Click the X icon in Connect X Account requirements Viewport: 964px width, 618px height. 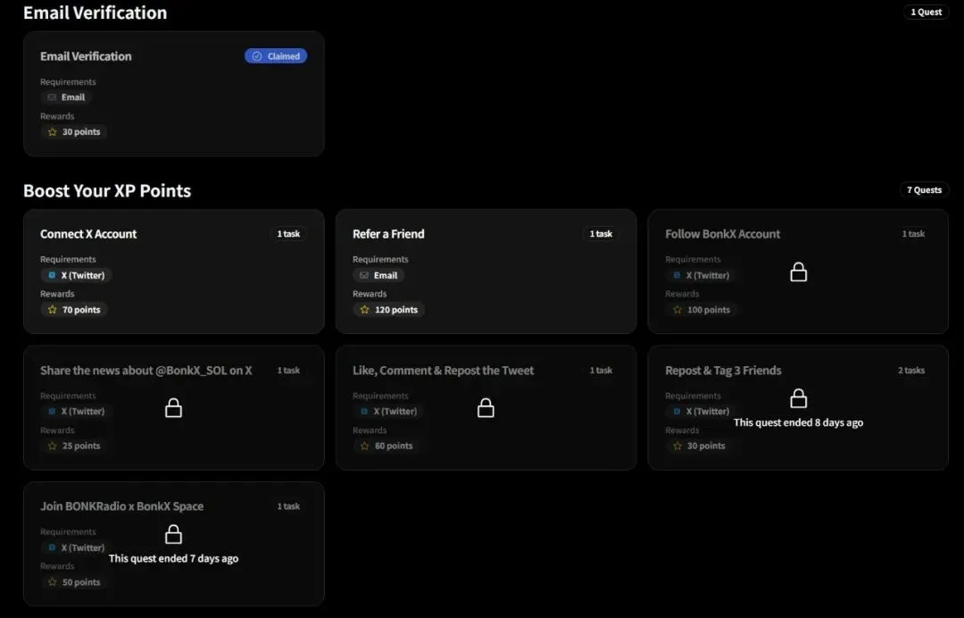click(x=52, y=275)
